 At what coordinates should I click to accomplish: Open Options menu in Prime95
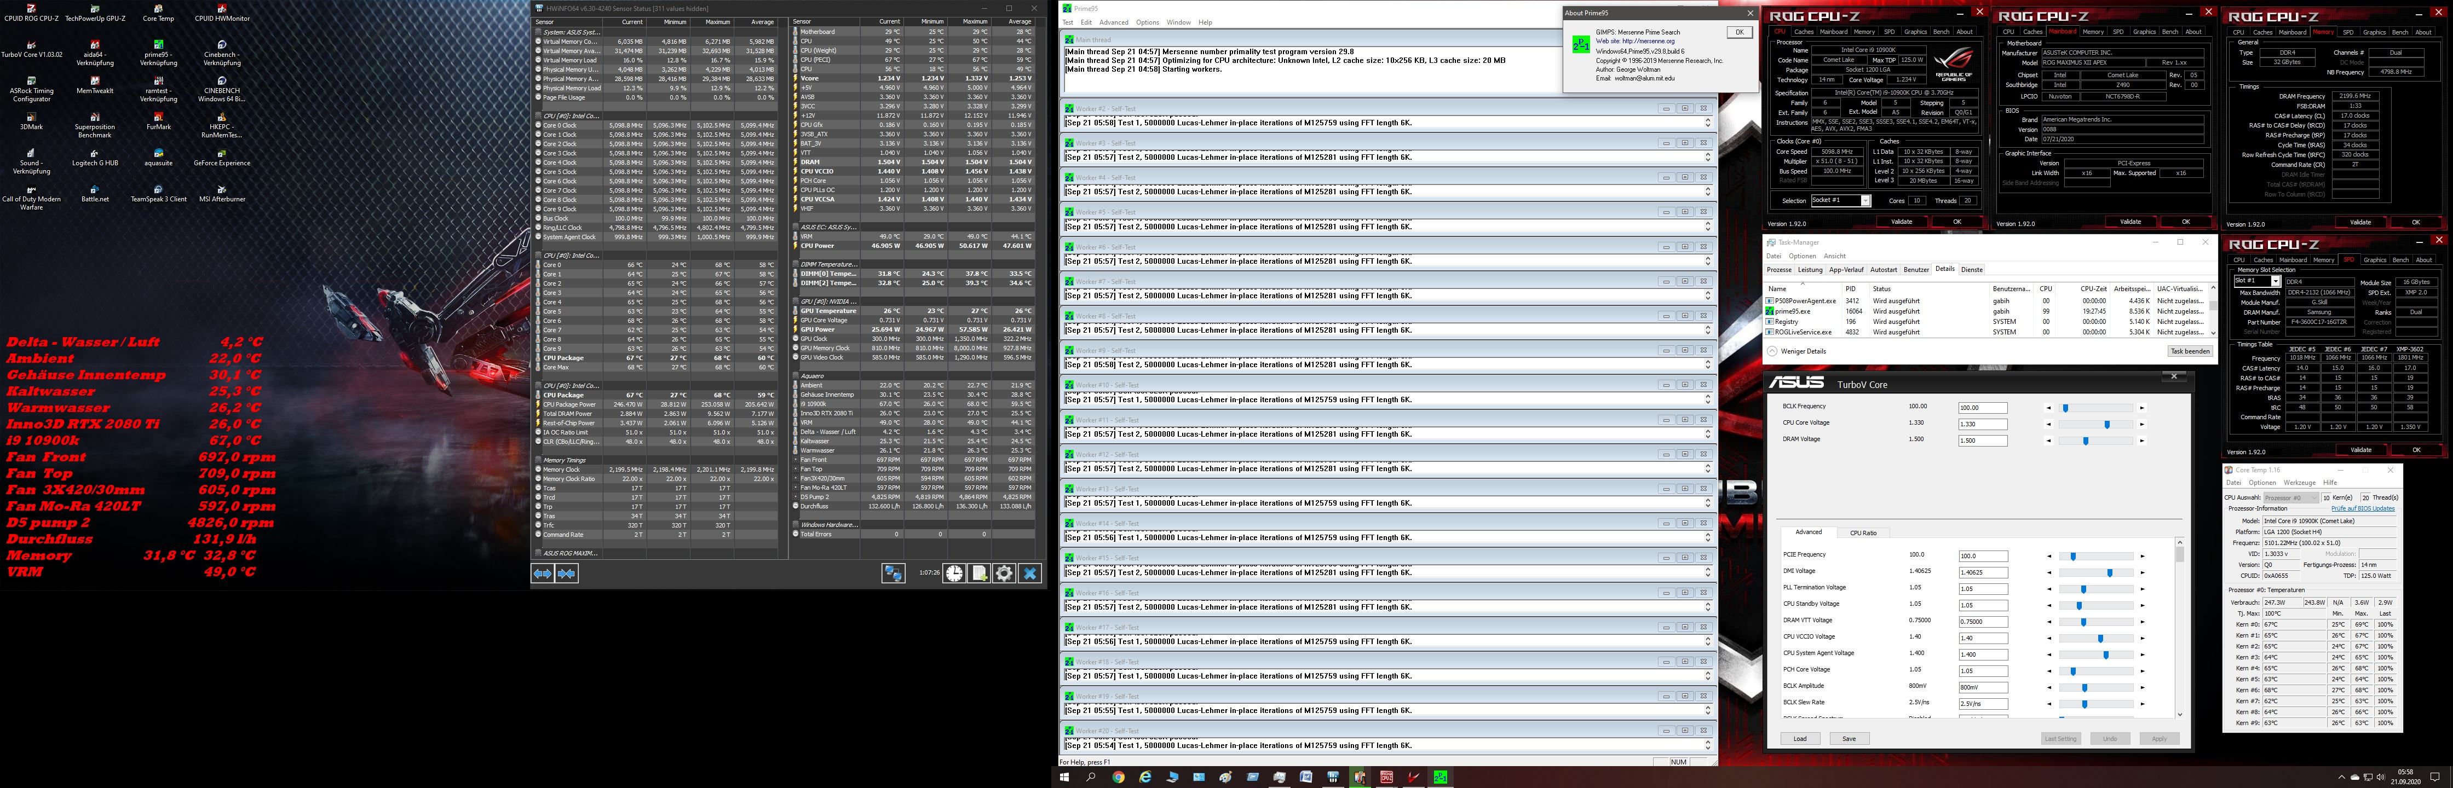pos(1148,22)
